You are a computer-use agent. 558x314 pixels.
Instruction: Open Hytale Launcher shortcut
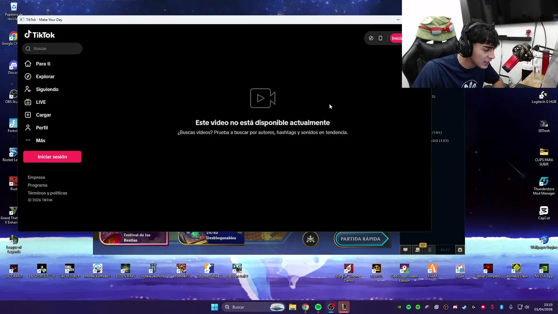point(153,271)
